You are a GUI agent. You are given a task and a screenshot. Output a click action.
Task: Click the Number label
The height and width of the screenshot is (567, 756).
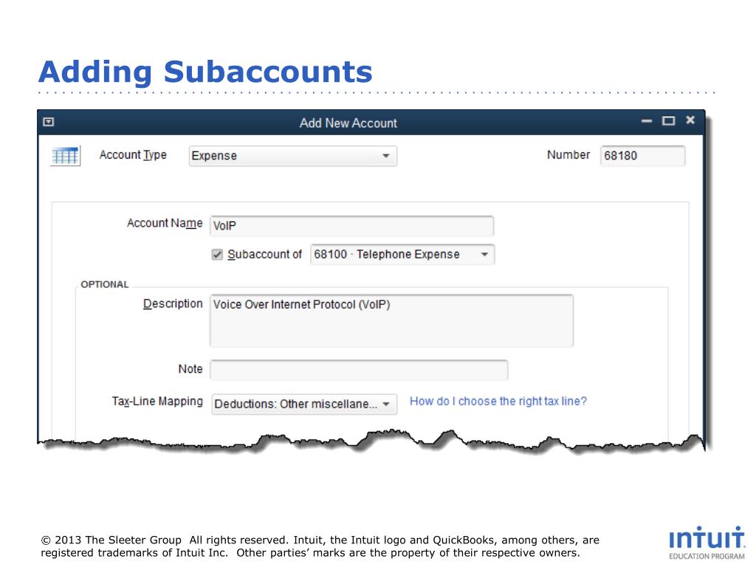[x=568, y=155]
